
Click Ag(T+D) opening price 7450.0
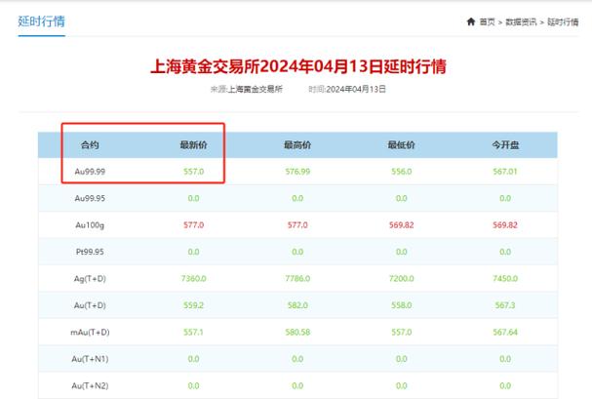click(x=505, y=279)
